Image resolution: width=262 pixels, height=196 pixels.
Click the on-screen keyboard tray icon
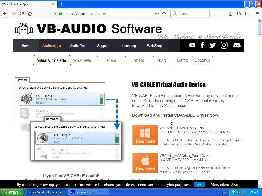coord(224,192)
